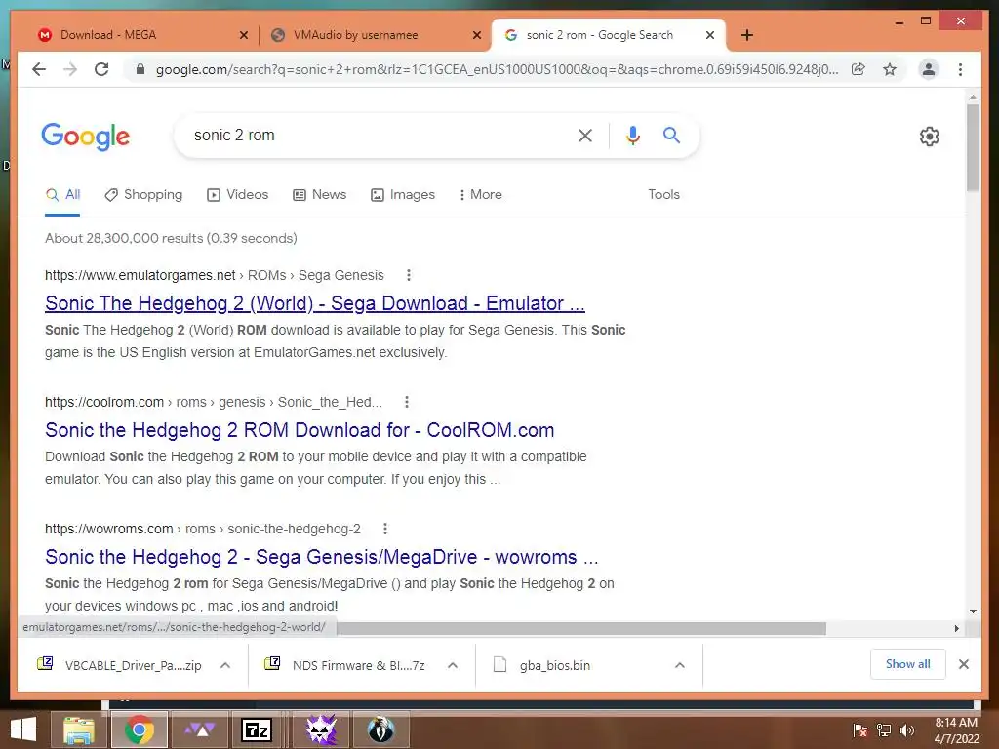This screenshot has height=749, width=999.
Task: Expand VBCABLE_Driver_Pa....zip download options
Action: tap(225, 665)
